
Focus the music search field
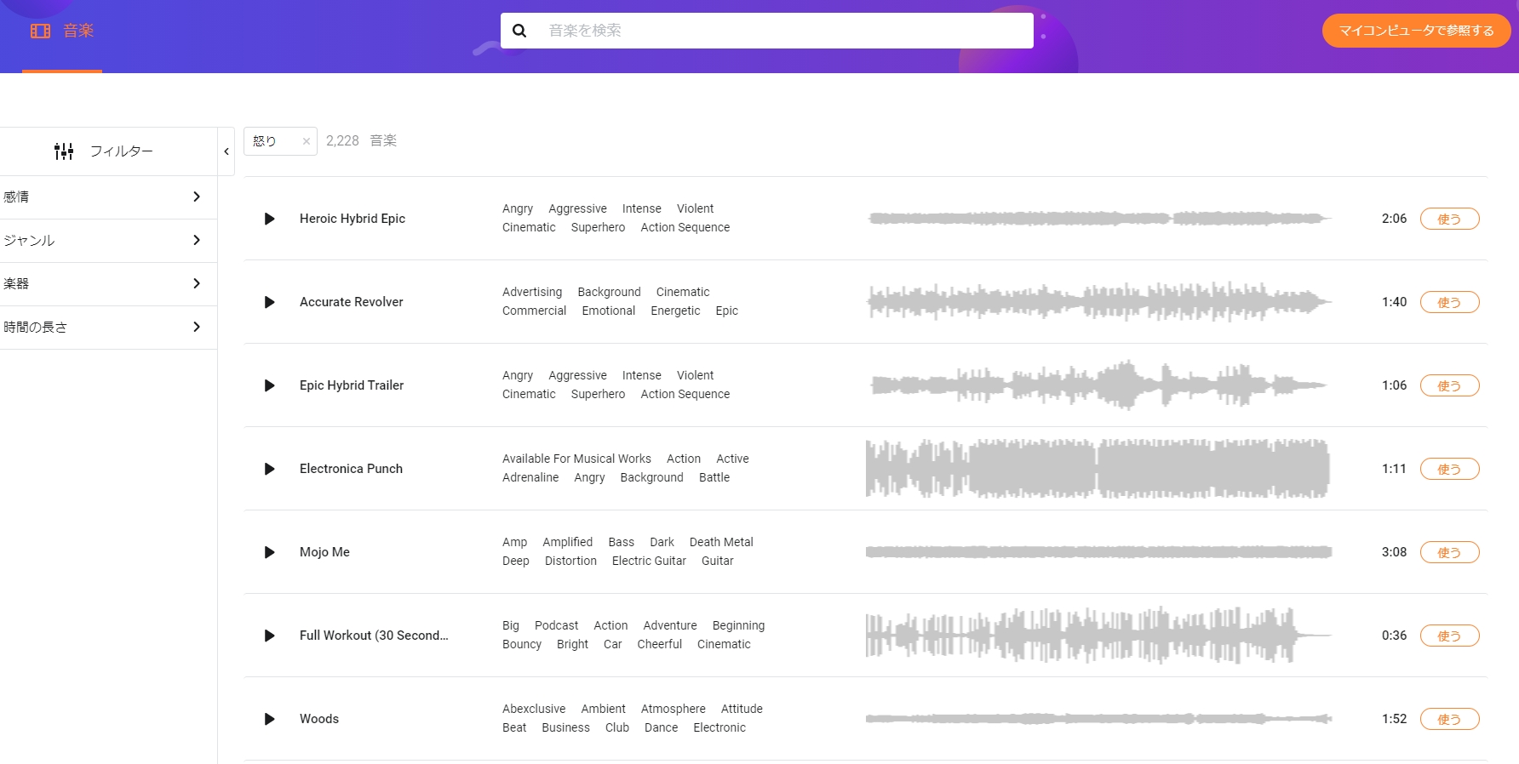pos(783,31)
